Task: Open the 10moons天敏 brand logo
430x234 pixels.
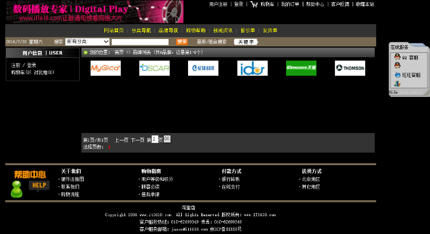Action: (x=301, y=68)
